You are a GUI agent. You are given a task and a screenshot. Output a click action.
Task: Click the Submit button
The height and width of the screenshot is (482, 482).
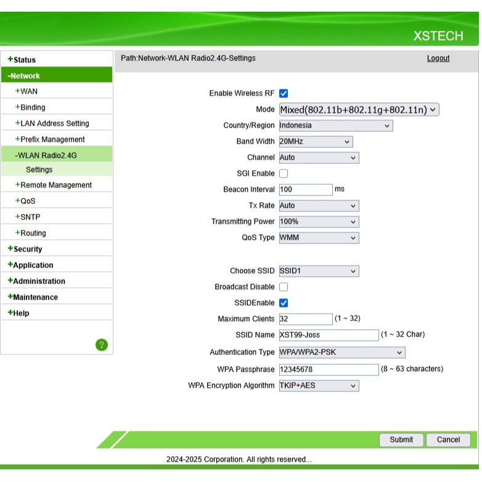pos(401,439)
